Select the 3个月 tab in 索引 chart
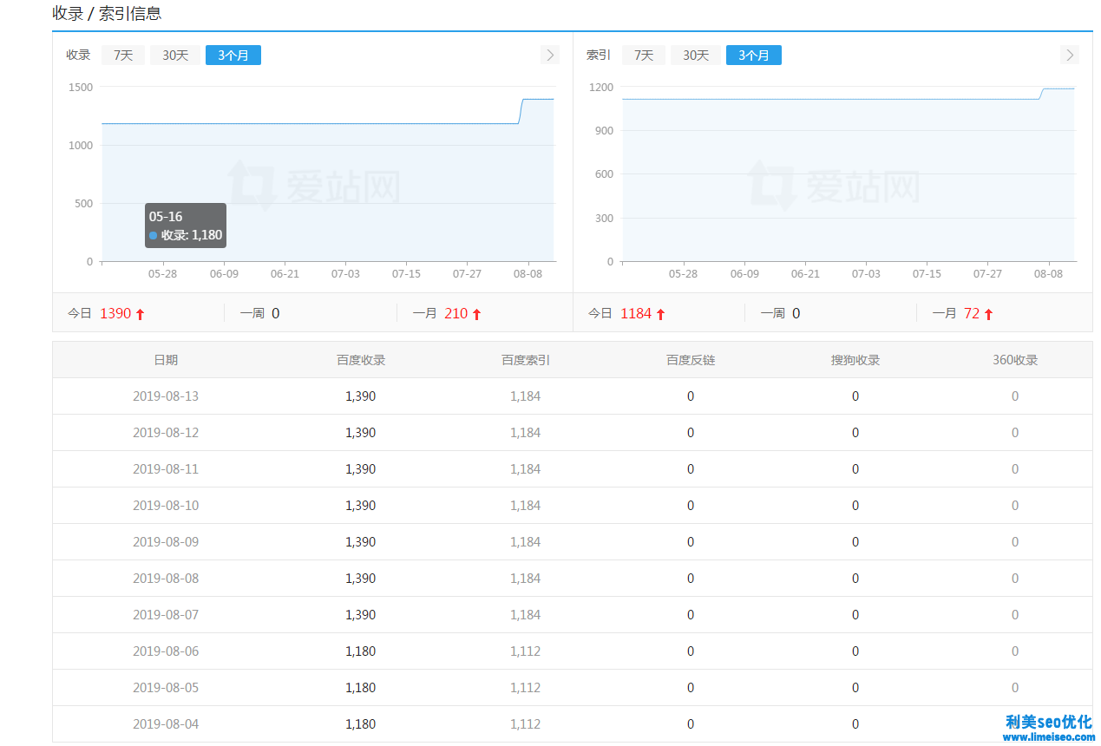This screenshot has height=746, width=1101. (754, 56)
